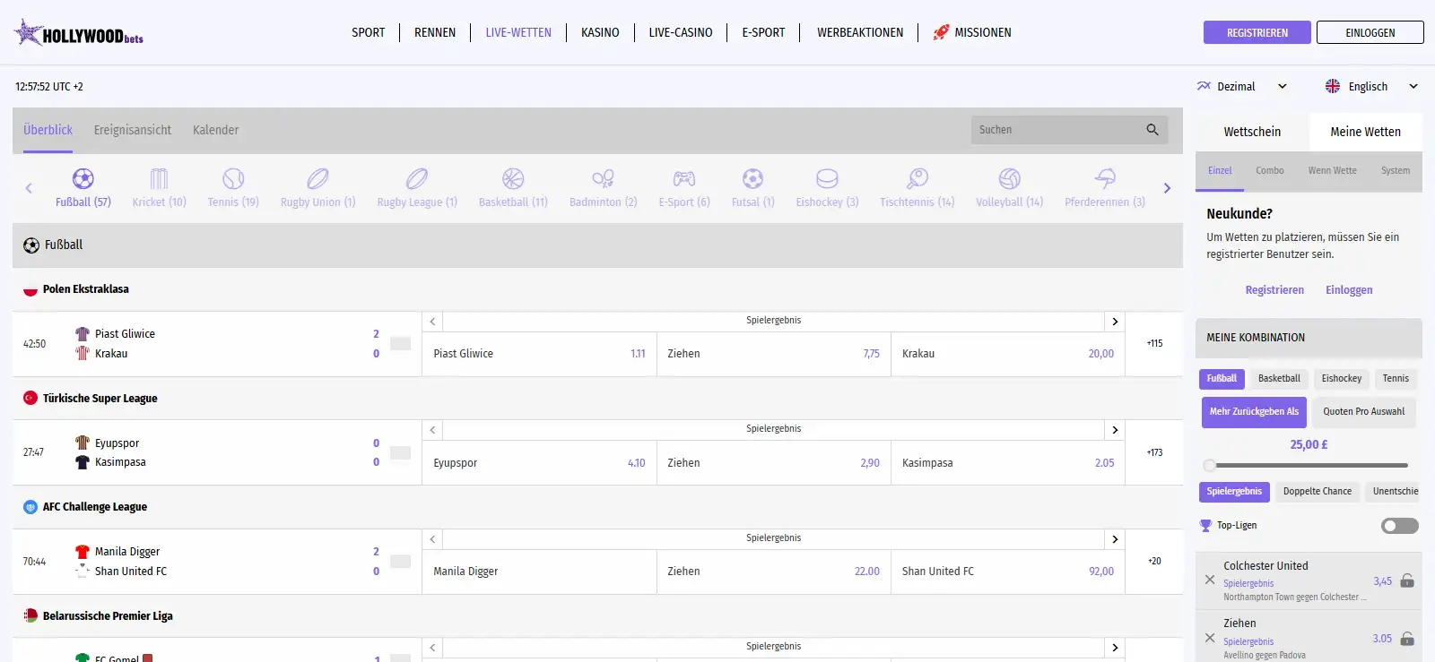Image resolution: width=1435 pixels, height=662 pixels.
Task: Open the LIVE-WETTEN menu
Action: coord(518,33)
